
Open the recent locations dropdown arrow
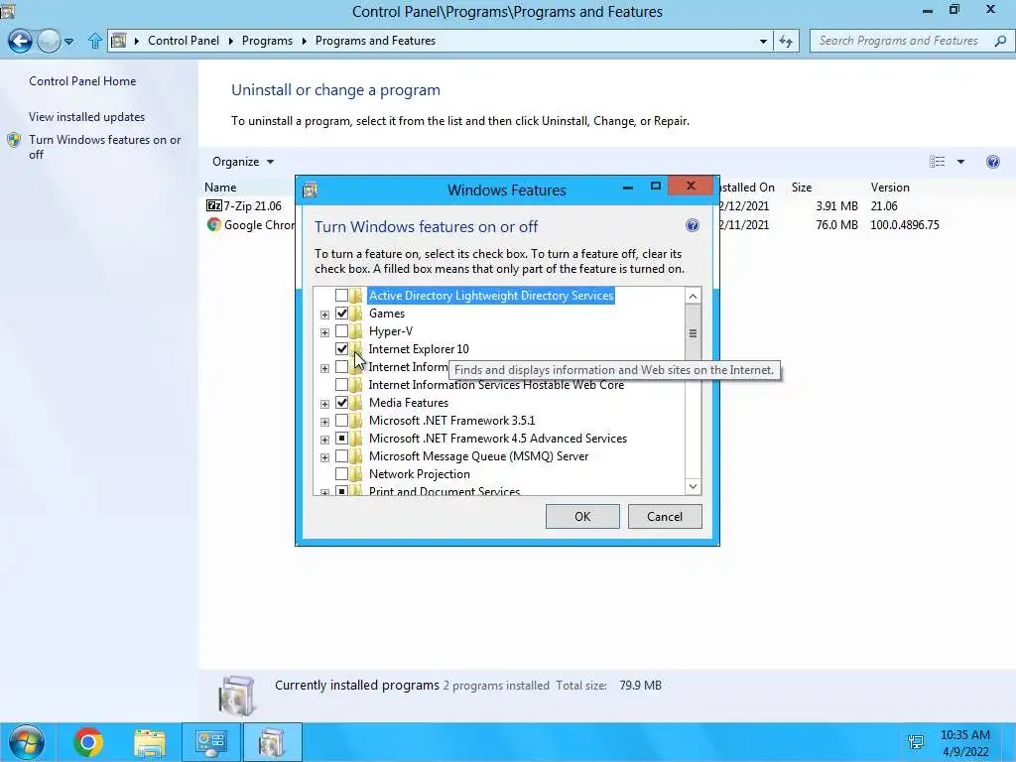coord(68,42)
